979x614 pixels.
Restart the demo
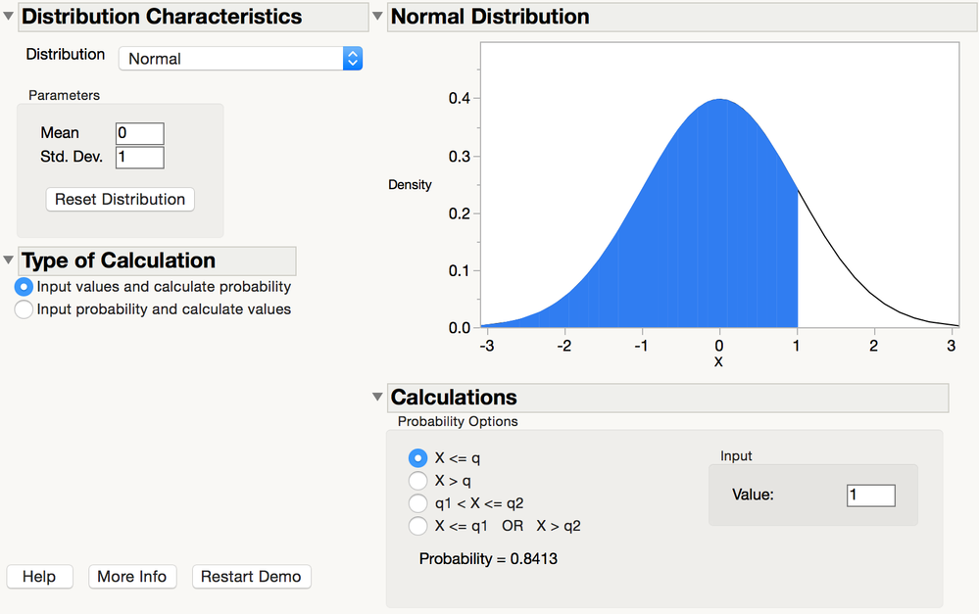point(251,576)
